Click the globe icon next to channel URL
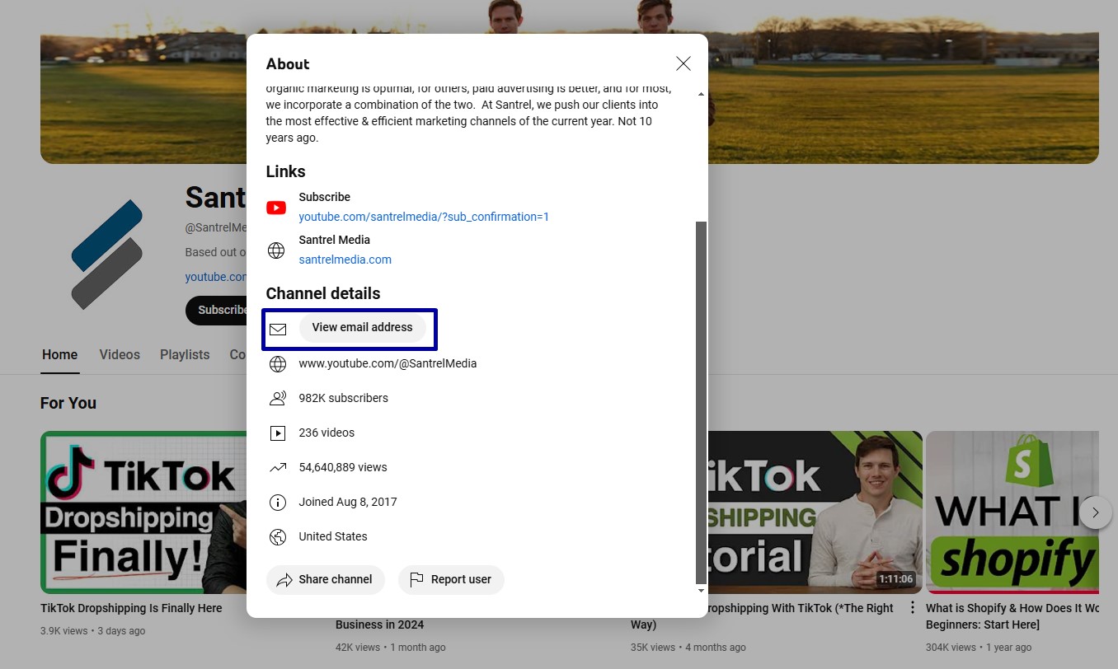 pos(278,363)
